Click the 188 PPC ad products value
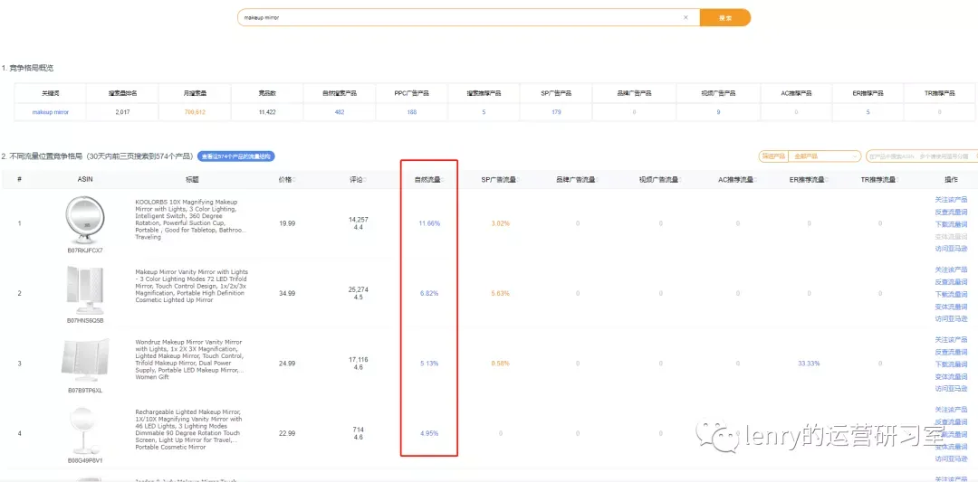Viewport: 978px width, 482px height. coord(412,112)
